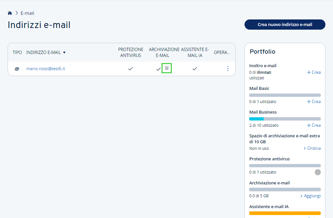Click the Protezione antivirus info icon

coord(317,172)
